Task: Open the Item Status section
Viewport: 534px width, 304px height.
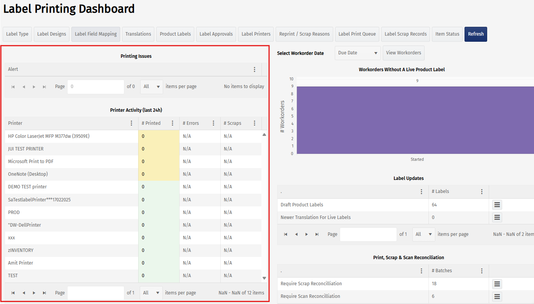Action: point(447,34)
